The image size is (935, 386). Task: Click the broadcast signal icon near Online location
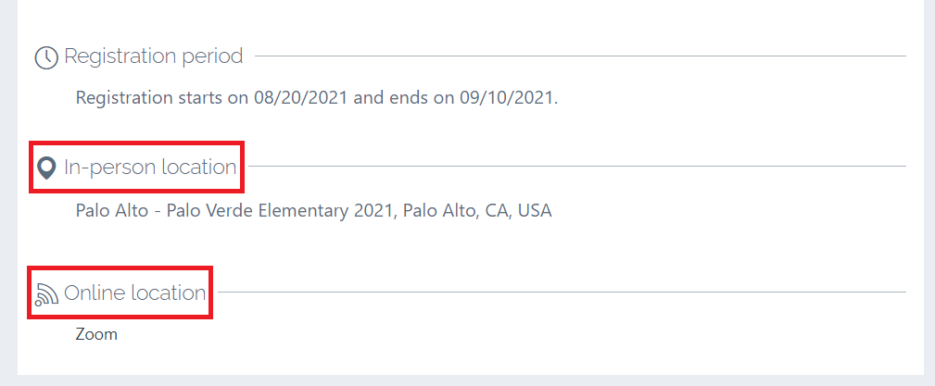46,293
